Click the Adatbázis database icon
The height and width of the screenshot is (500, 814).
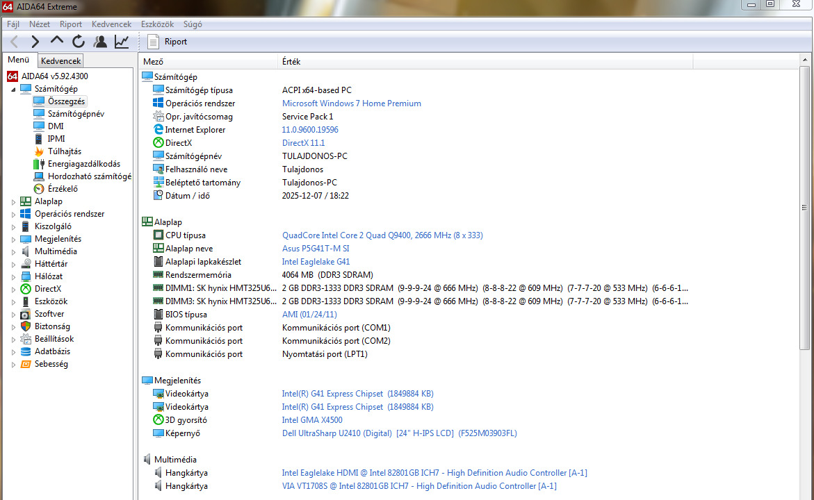[26, 351]
